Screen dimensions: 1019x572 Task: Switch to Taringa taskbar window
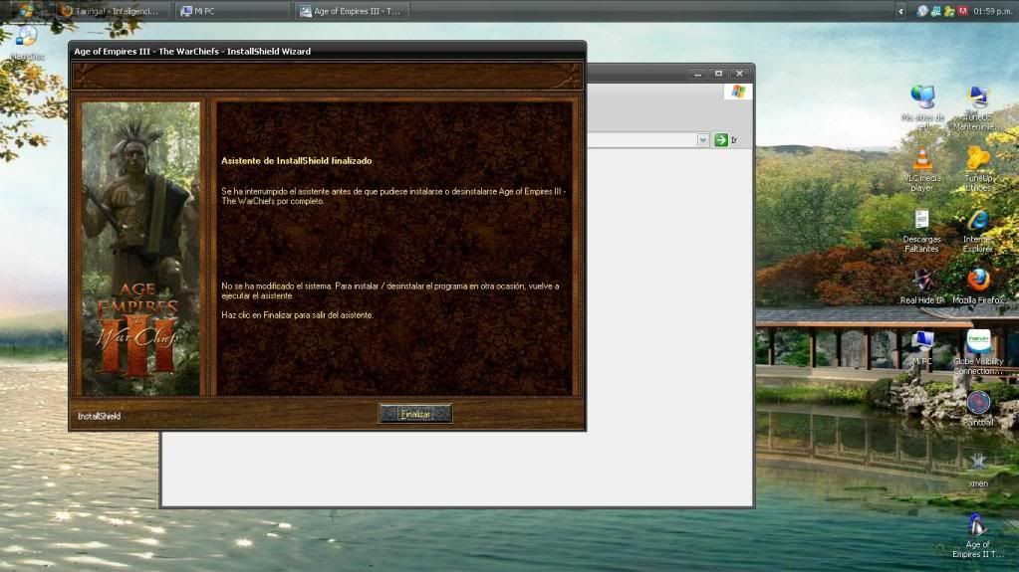point(112,11)
